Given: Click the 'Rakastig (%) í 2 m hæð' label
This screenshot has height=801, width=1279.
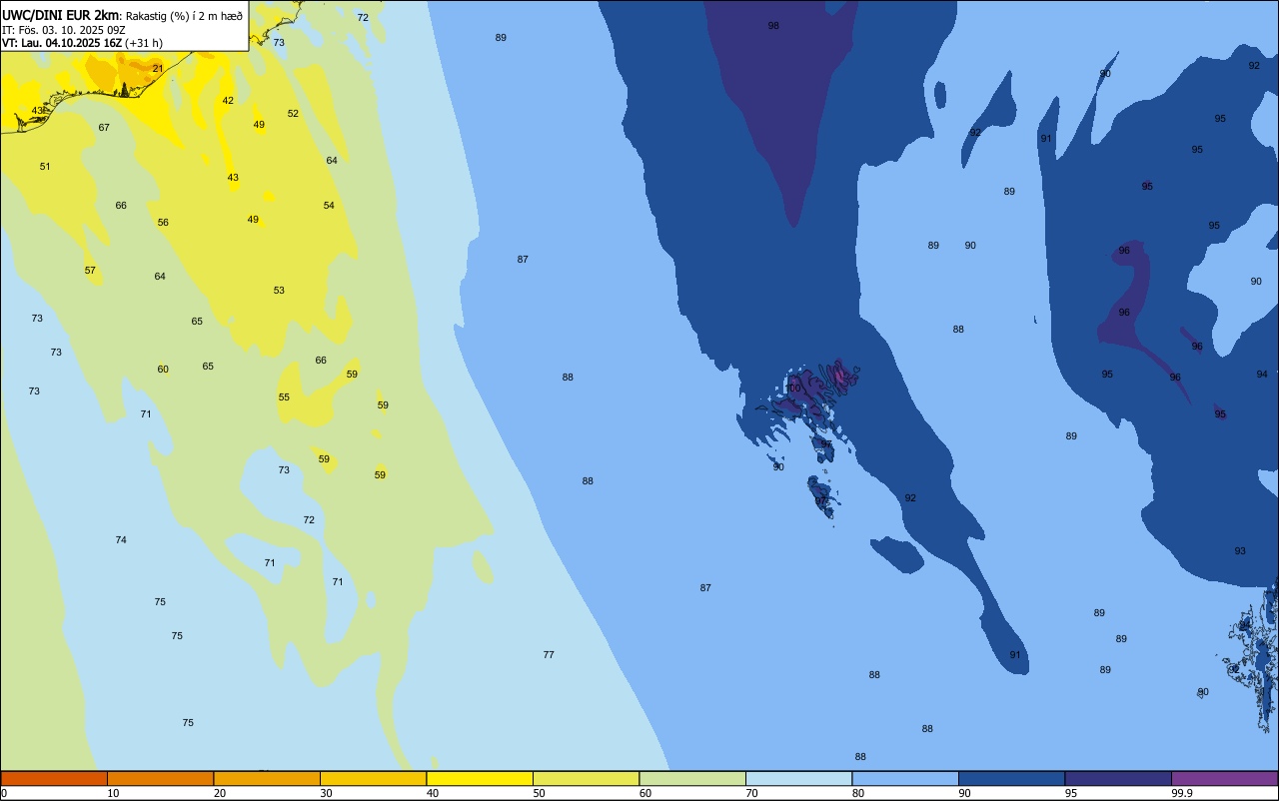Looking at the screenshot, I should [x=184, y=16].
